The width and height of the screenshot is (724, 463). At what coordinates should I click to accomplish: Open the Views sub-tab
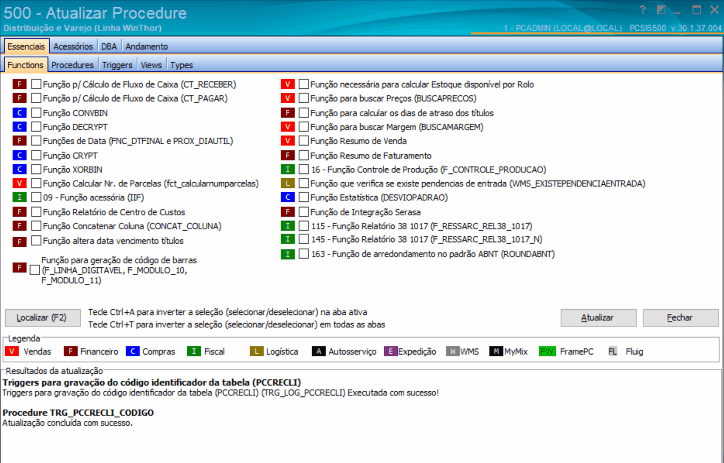pos(151,65)
